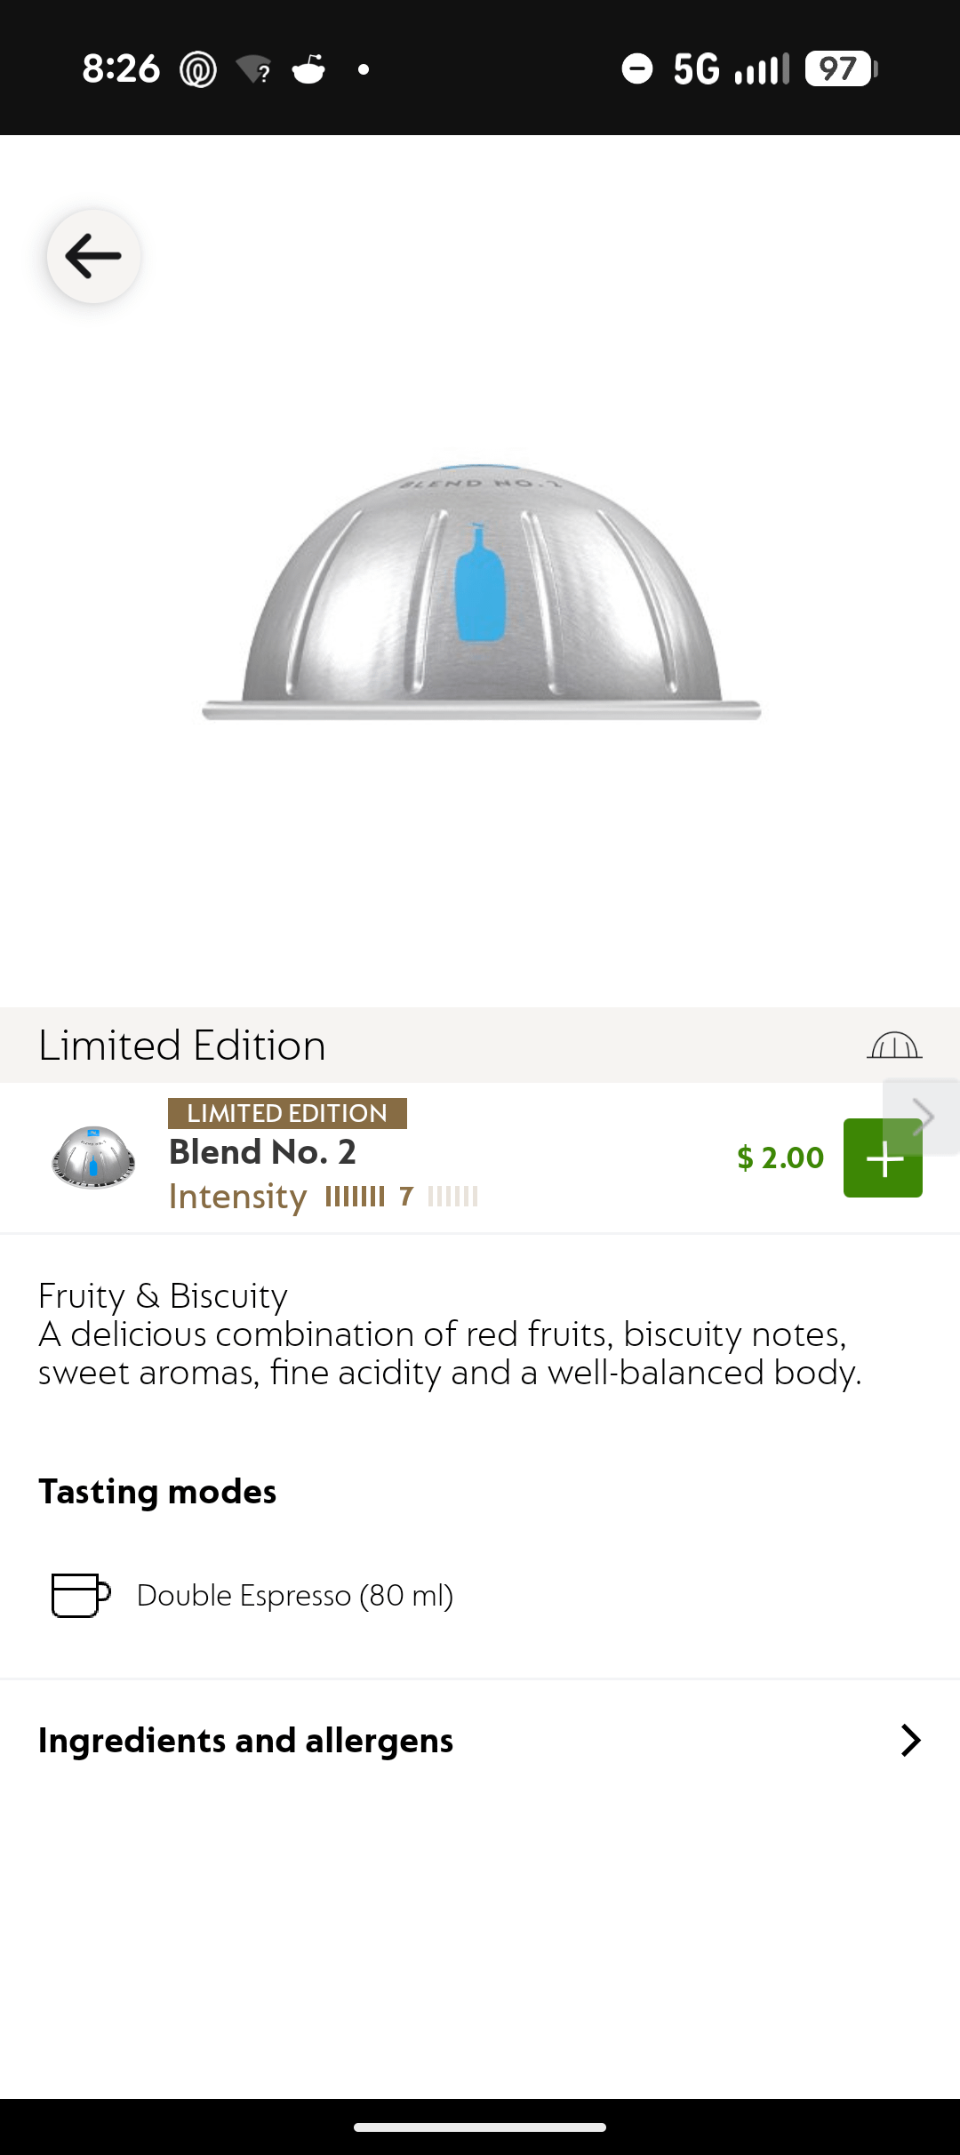Tap the Vertuo capsule dome icon
Viewport: 960px width, 2155px height.
coord(894,1045)
